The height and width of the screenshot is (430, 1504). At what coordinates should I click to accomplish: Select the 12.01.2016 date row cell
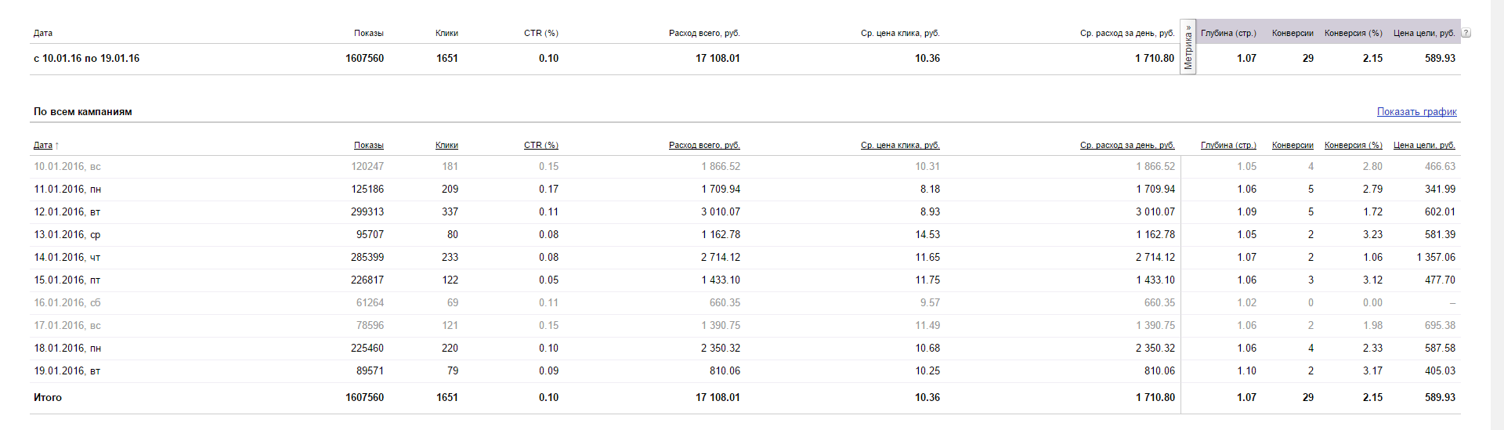point(67,212)
